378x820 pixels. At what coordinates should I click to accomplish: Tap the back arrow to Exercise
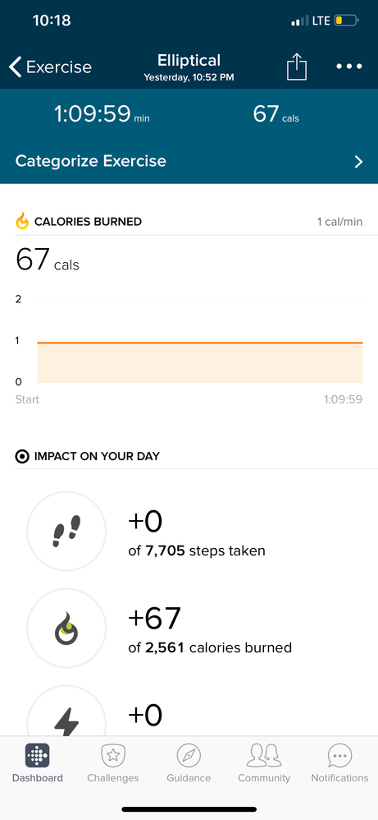(16, 67)
